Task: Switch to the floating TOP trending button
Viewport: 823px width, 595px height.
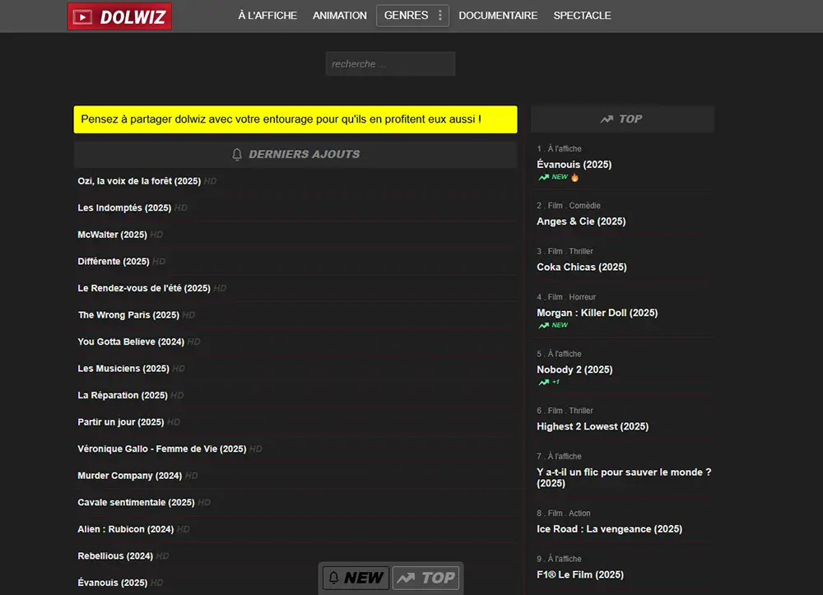Action: pyautogui.click(x=425, y=578)
